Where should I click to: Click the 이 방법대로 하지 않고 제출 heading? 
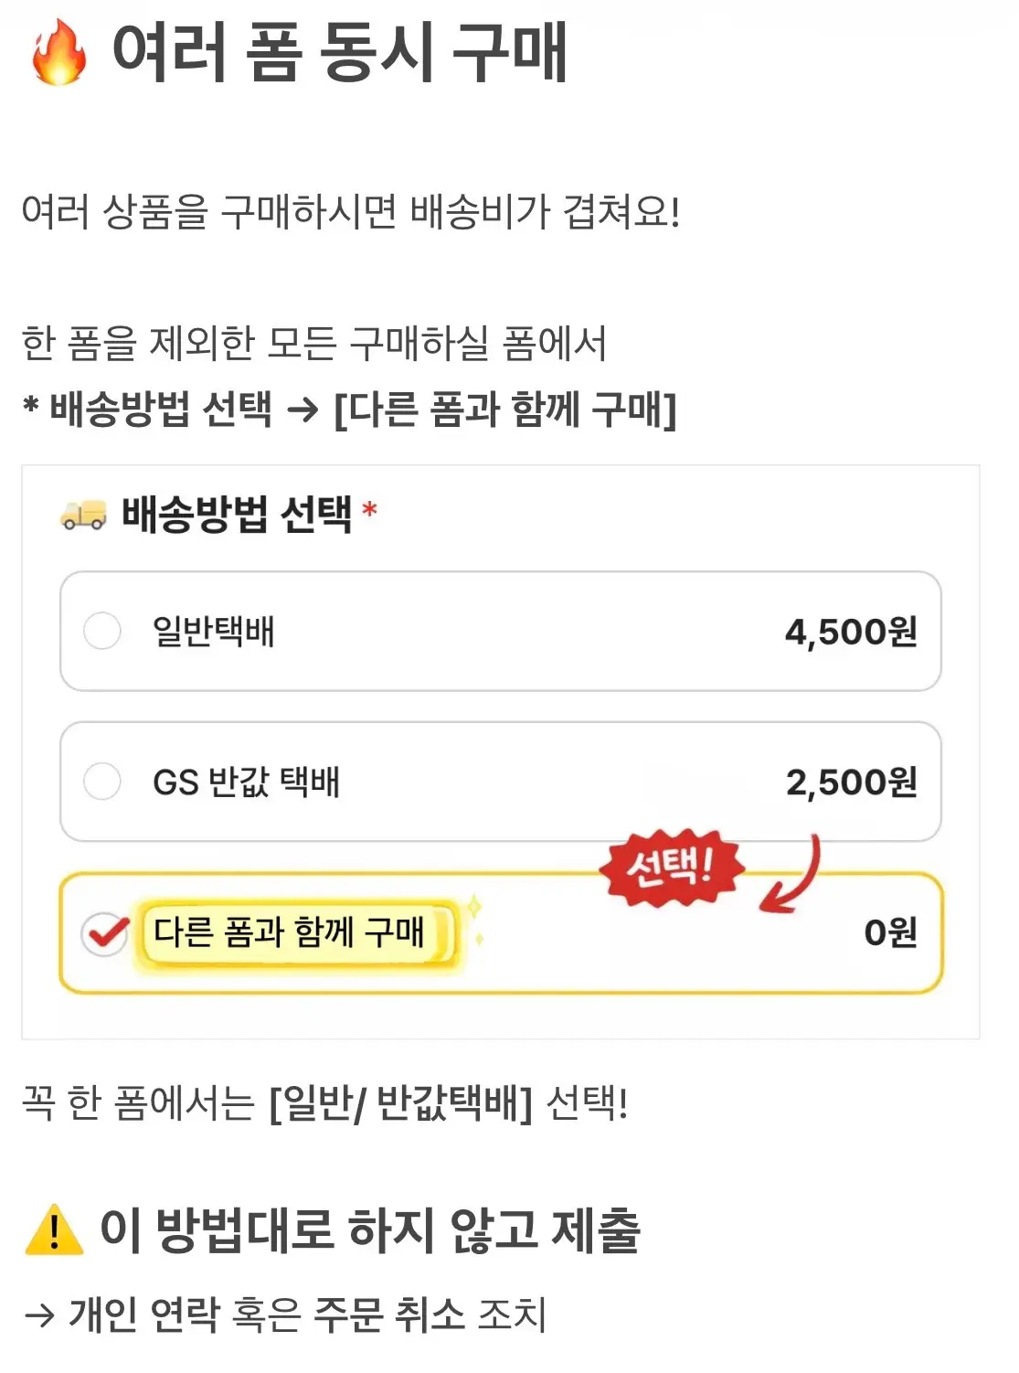(x=370, y=1229)
